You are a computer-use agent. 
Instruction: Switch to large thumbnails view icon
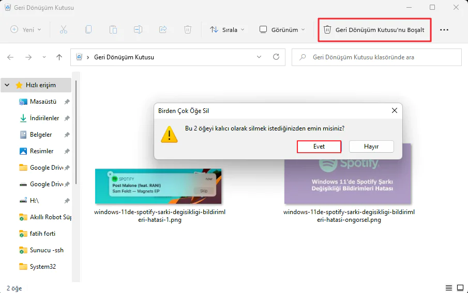point(460,288)
